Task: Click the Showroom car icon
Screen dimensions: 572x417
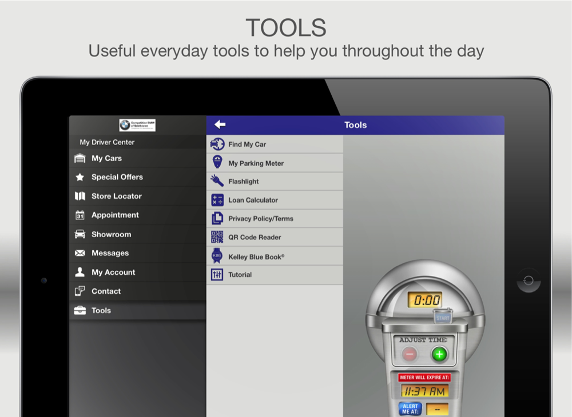Action: [80, 234]
